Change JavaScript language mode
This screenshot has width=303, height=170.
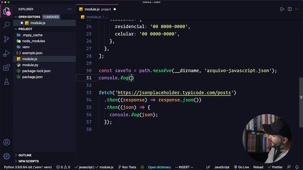tap(222, 167)
